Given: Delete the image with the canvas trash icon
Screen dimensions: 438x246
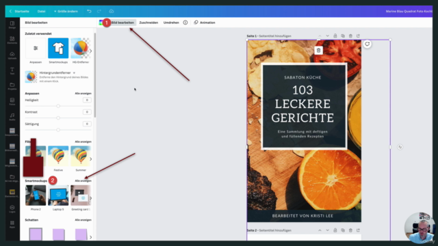Looking at the screenshot, I should (318, 51).
